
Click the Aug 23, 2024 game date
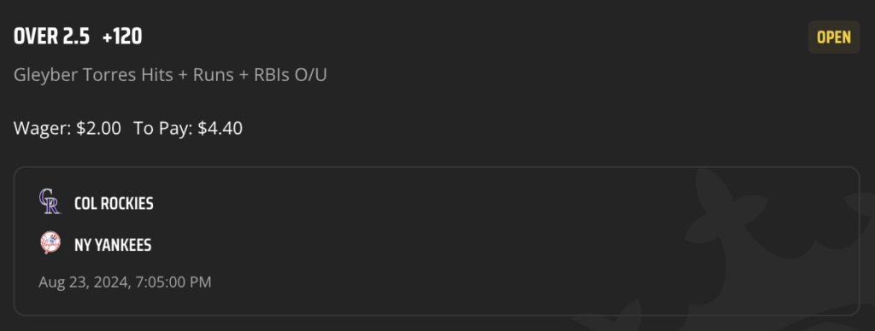click(x=83, y=282)
